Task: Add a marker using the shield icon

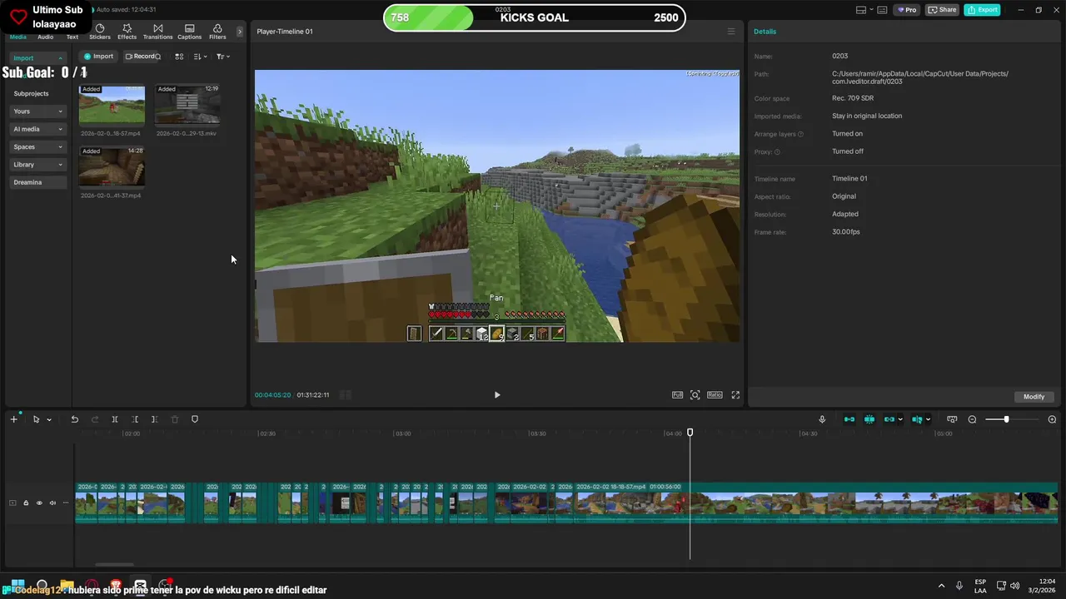Action: 195,419
